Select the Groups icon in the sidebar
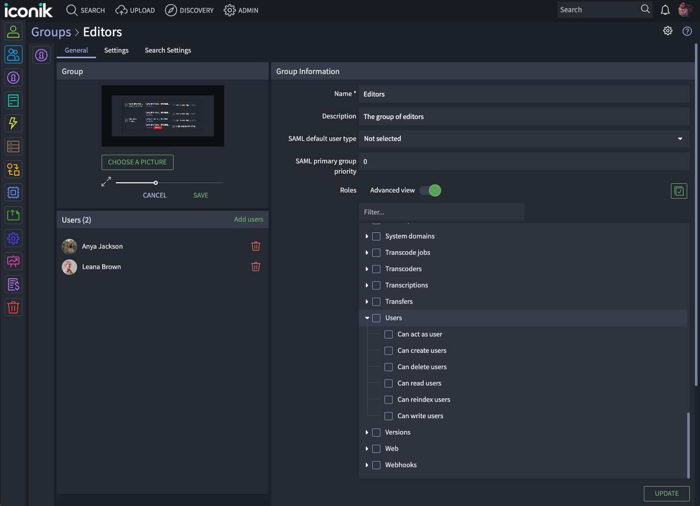Viewport: 700px width, 506px height. (13, 54)
